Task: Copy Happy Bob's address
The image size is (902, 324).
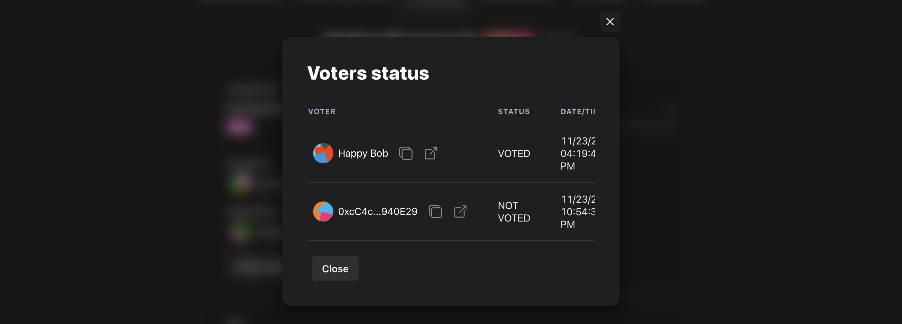Action: point(406,153)
